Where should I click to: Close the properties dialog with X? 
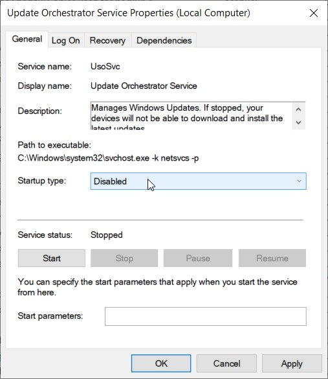point(314,13)
